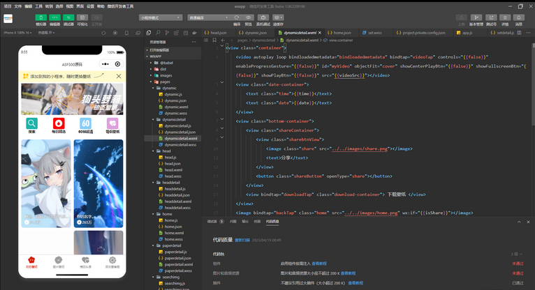Toggle the 模拟器 simulator panel button
This screenshot has width=535, height=290.
41,17
